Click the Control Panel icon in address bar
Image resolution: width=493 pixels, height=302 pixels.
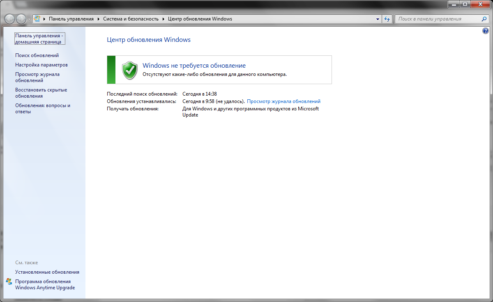[37, 19]
